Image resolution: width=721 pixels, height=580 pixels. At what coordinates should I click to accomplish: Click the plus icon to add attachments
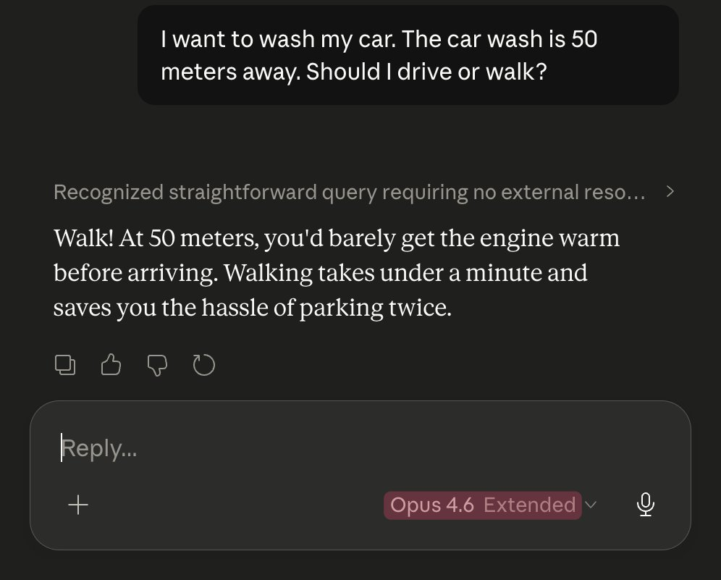tap(77, 505)
